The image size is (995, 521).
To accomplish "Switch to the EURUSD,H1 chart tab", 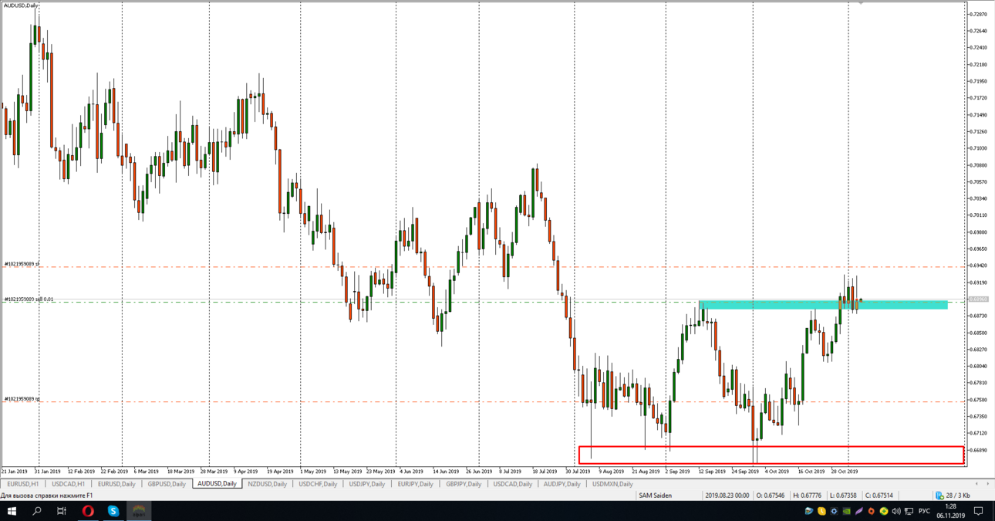I will click(x=23, y=484).
